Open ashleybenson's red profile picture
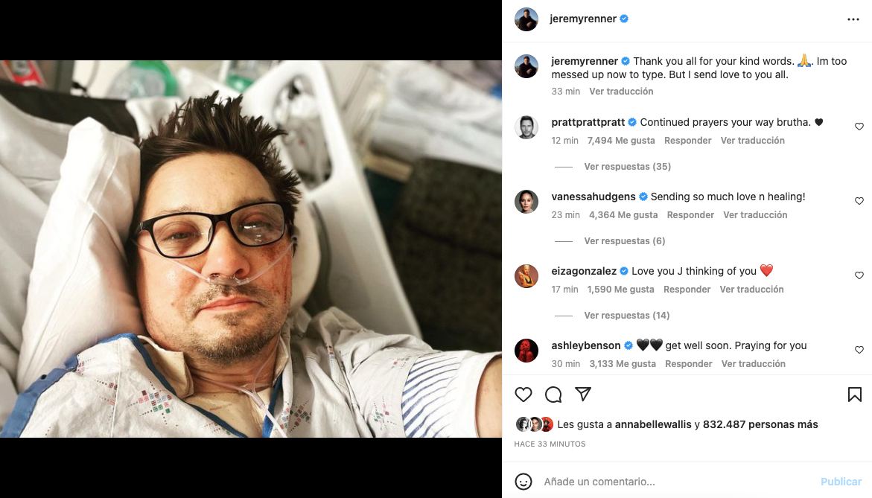This screenshot has height=498, width=872. [526, 351]
